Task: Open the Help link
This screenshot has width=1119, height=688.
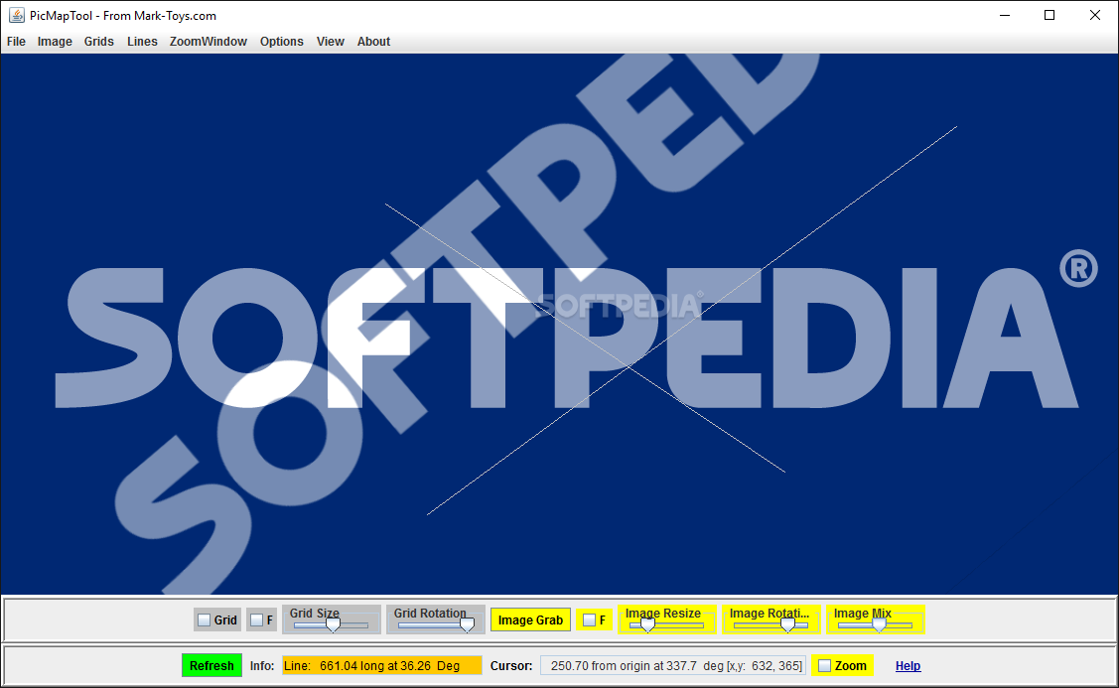Action: tap(908, 666)
